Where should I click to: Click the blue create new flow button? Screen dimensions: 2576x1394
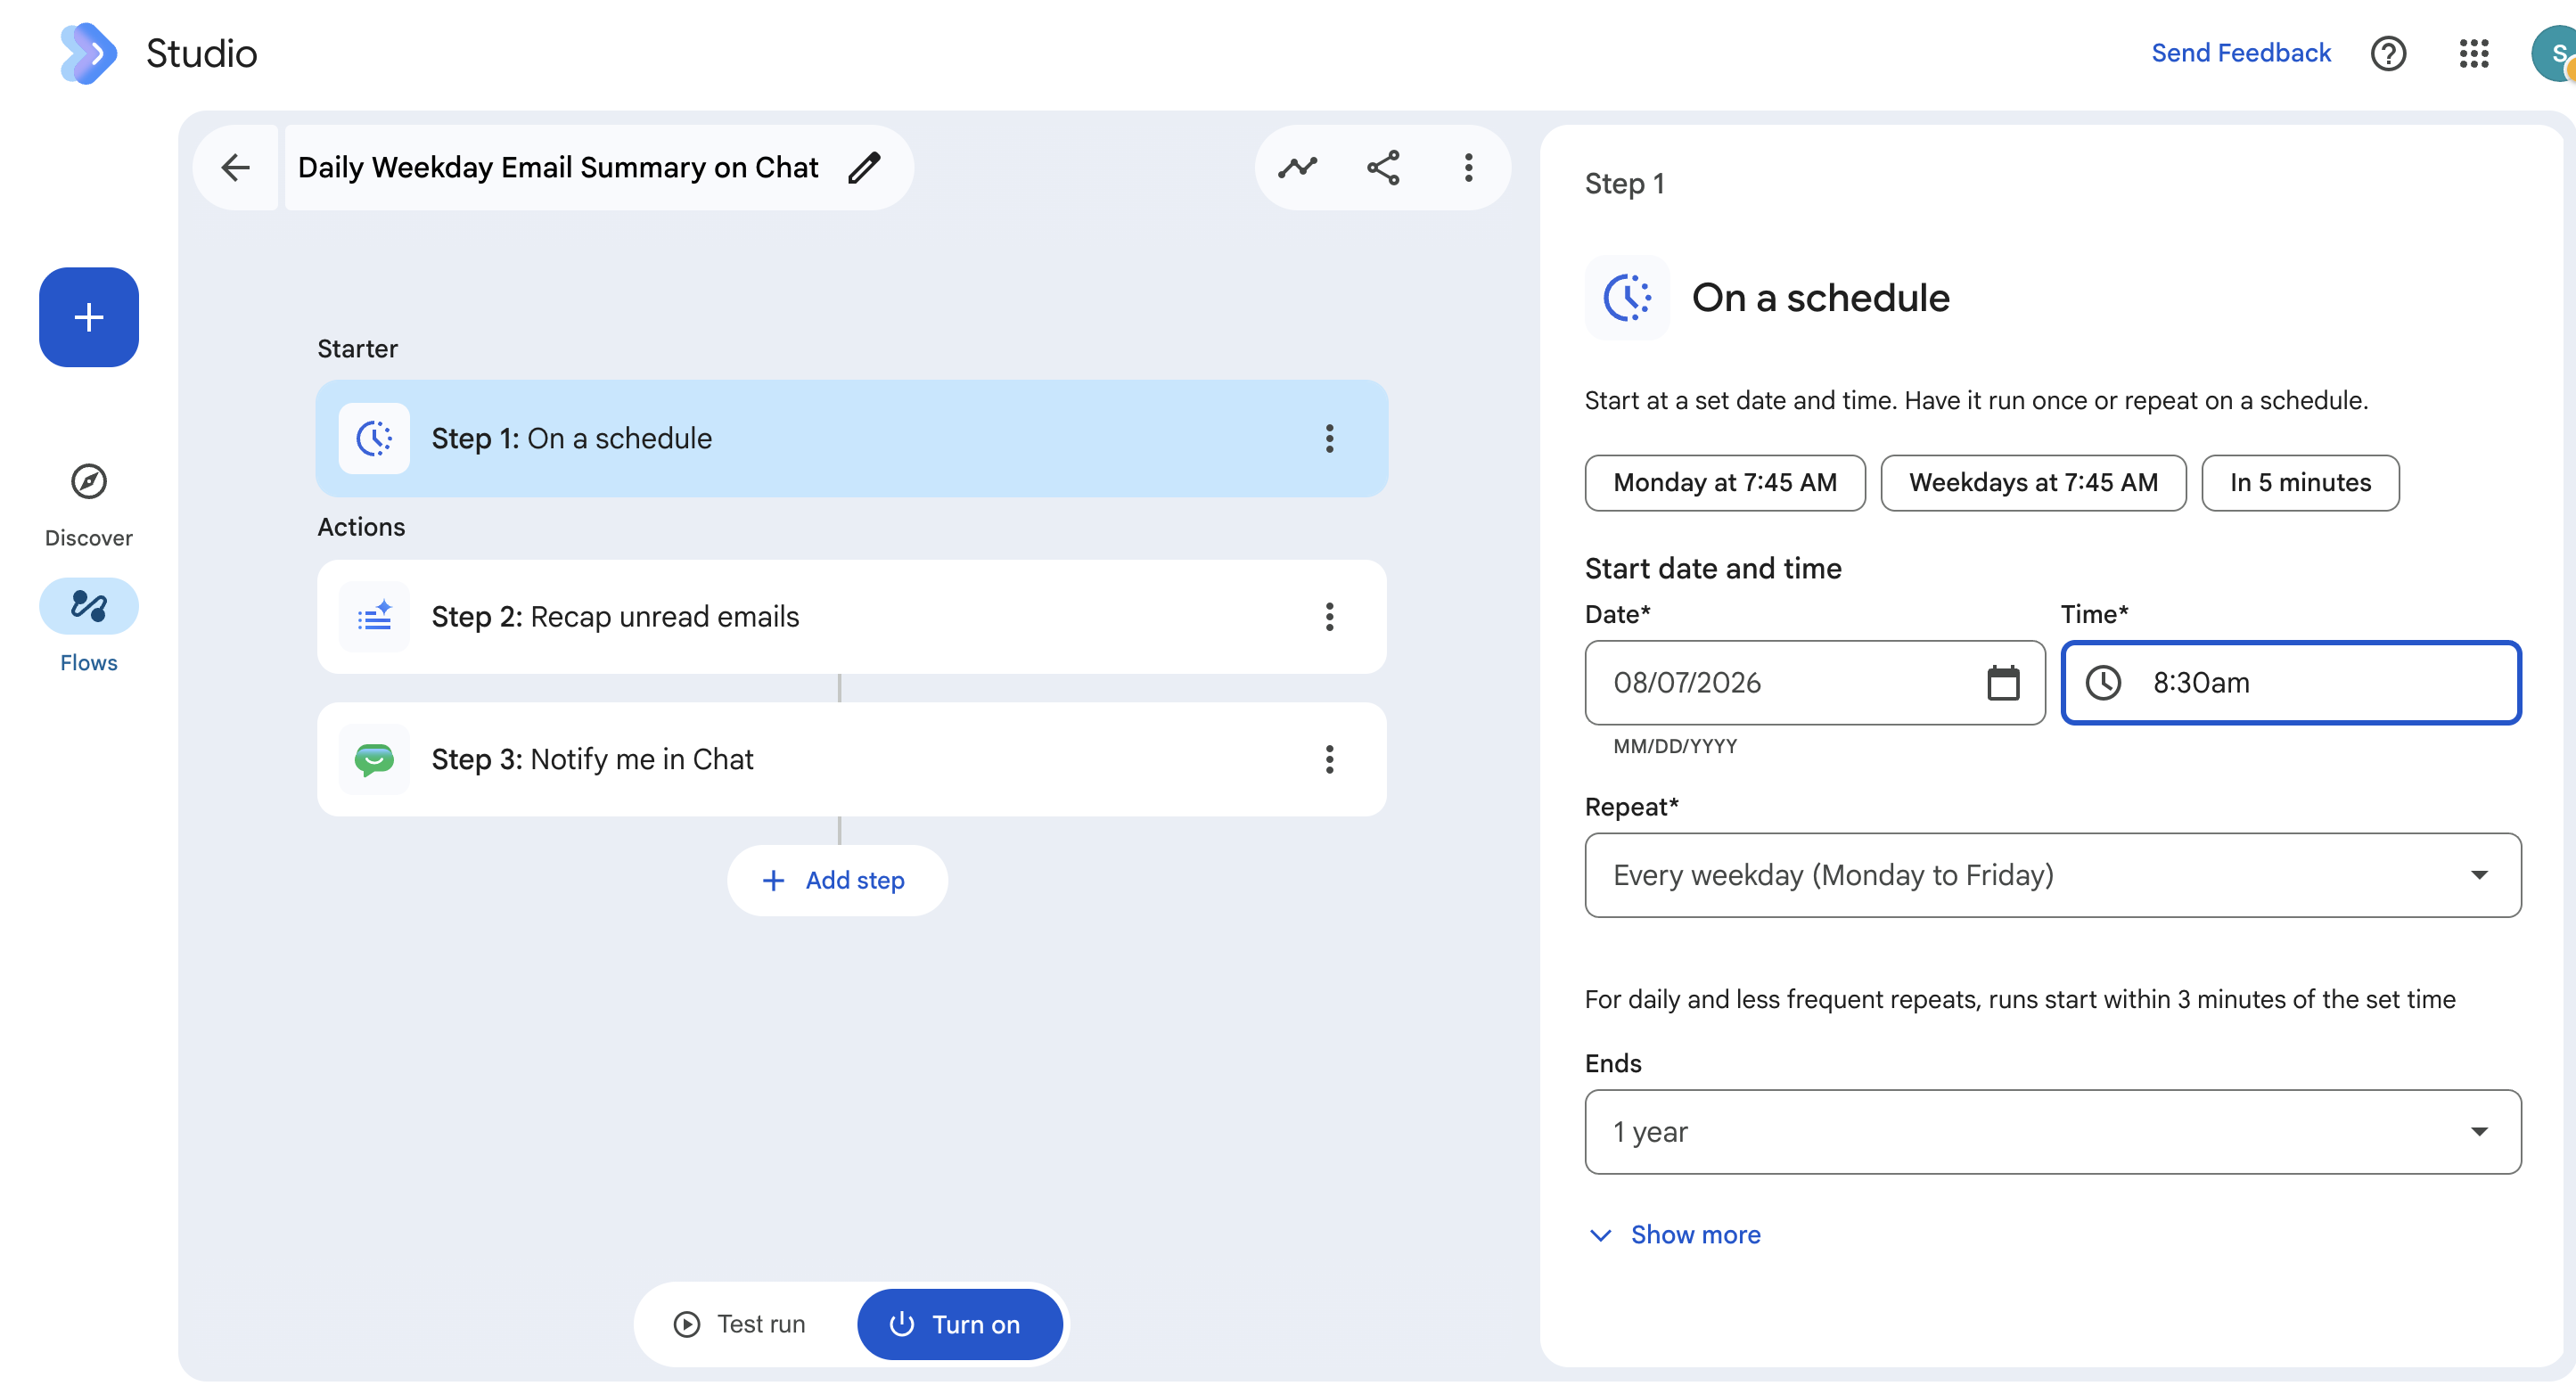pos(89,317)
